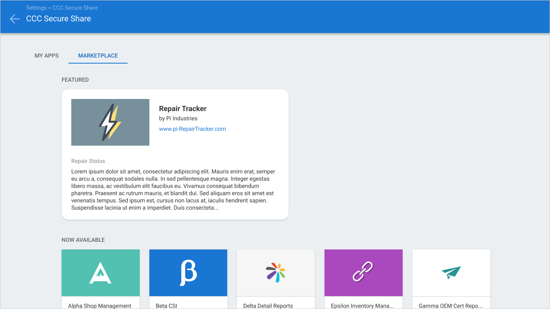Screen dimensions: 550x309
Task: Click the Alpha Shop Management logo tile
Action: 101,273
